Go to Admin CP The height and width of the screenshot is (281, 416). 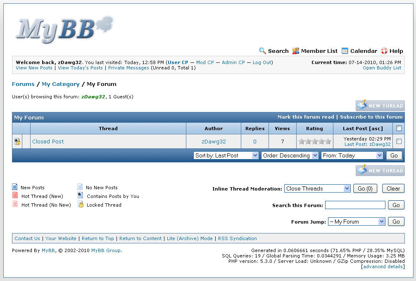pyautogui.click(x=233, y=62)
